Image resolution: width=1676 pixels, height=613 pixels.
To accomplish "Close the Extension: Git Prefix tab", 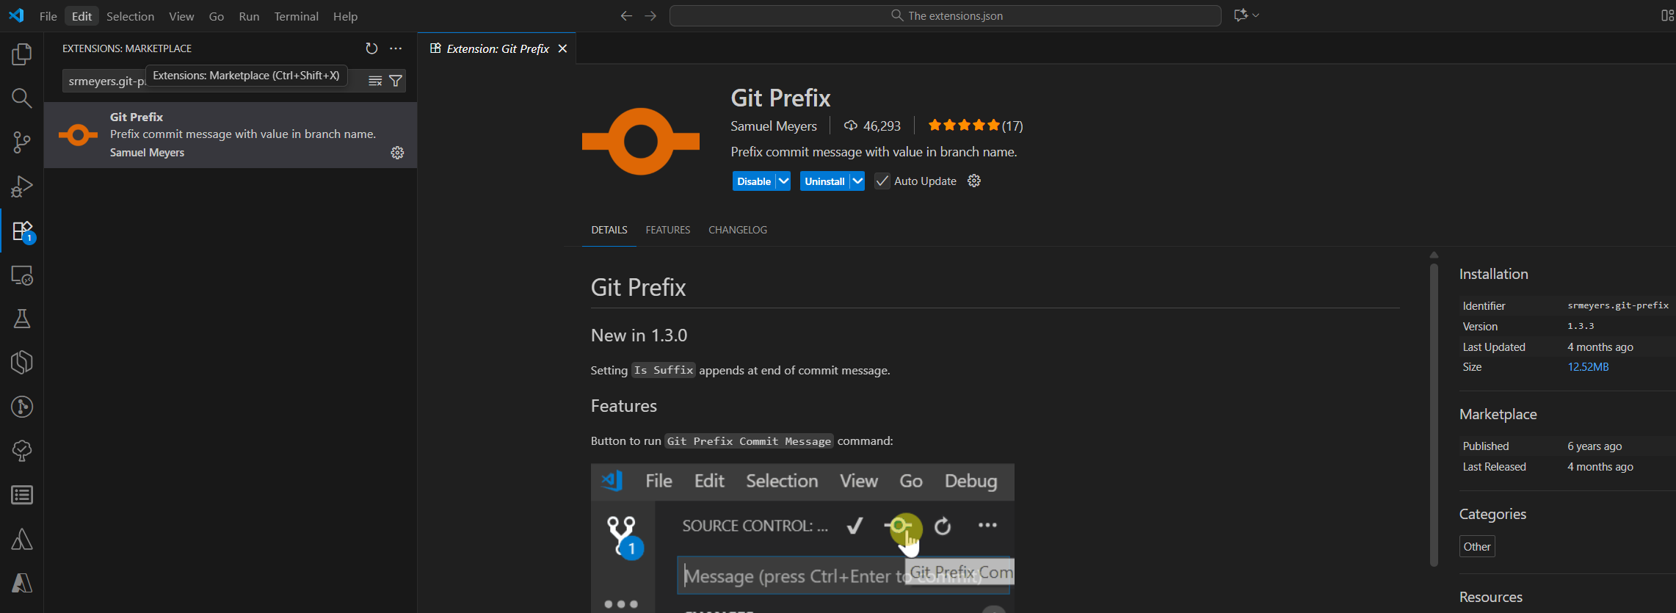I will [x=562, y=48].
